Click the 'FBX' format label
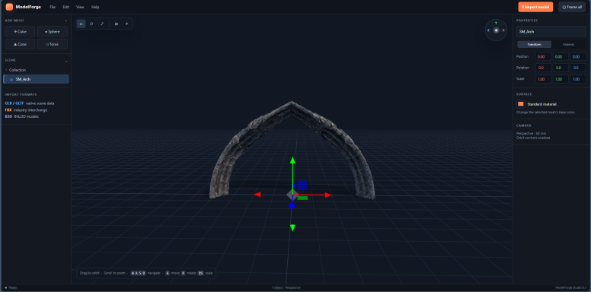This screenshot has height=292, width=591. tap(8, 109)
